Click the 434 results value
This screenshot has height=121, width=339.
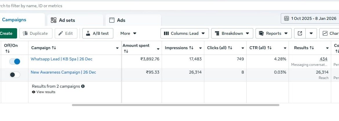(323, 59)
